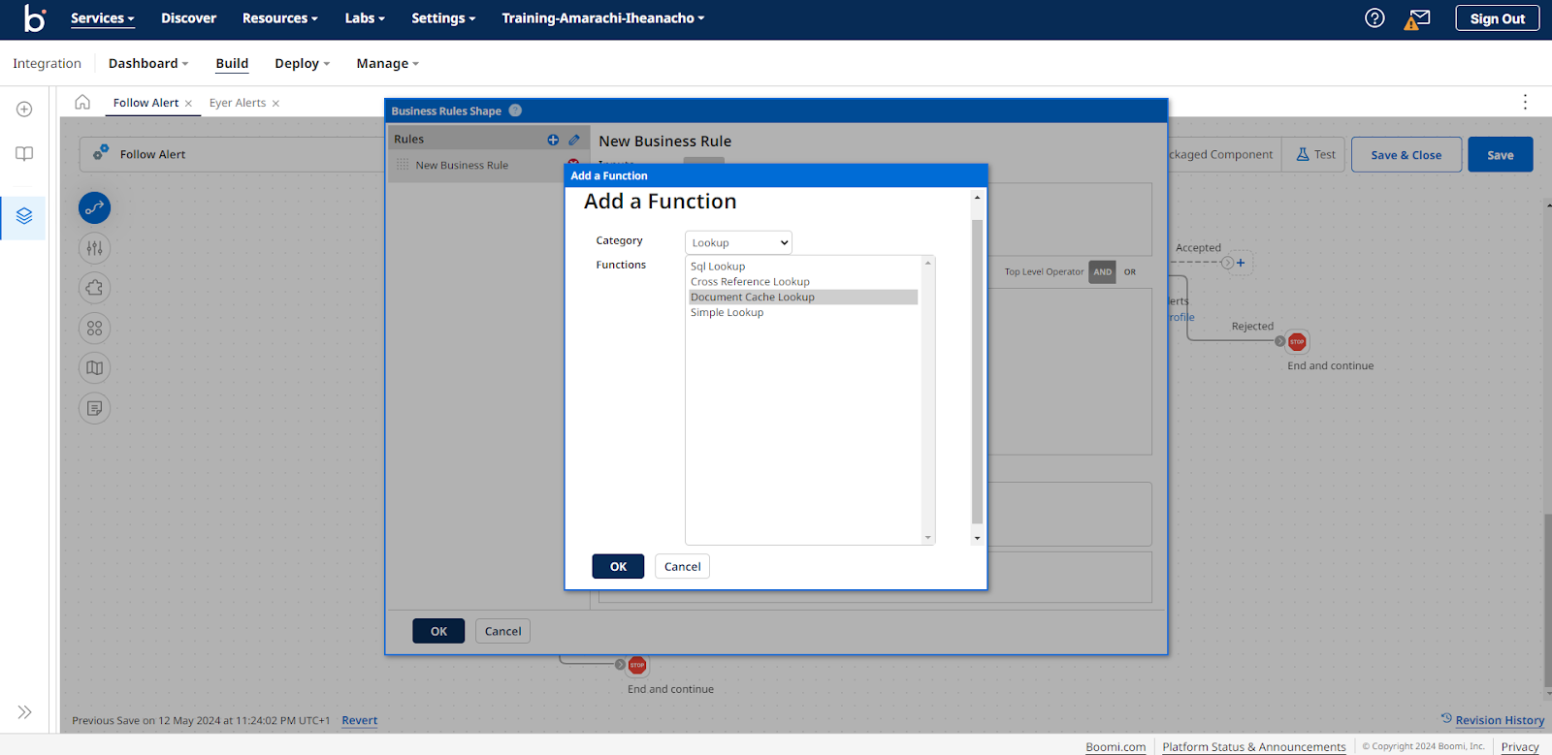
Task: Select the Connect puzzle-piece palette icon
Action: tap(94, 288)
